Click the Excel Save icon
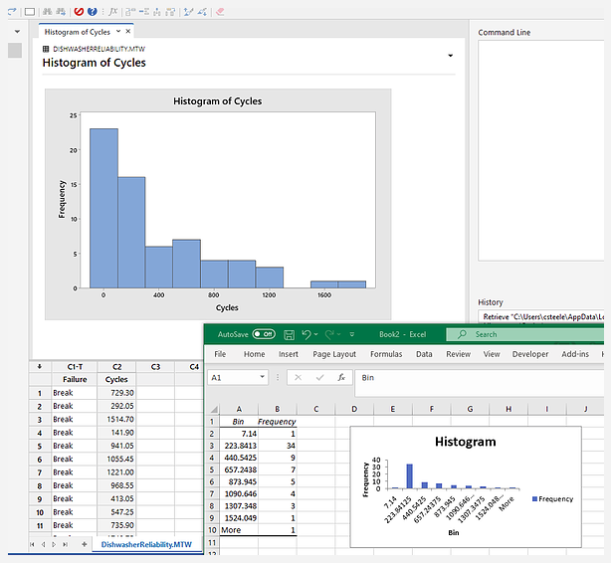This screenshot has width=611, height=563. pos(289,334)
